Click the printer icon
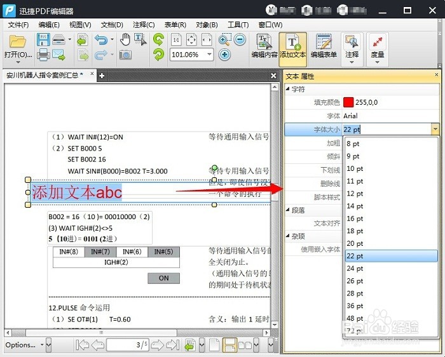 [x=43, y=55]
